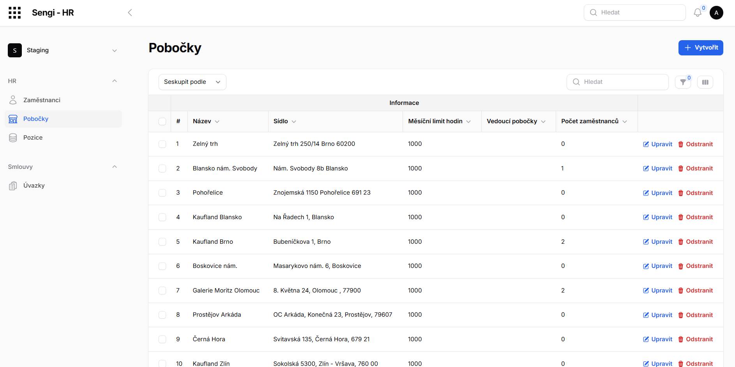Viewport: 735px width, 367px height.
Task: Open the Měsíční limit hodin column chevron
Action: click(468, 122)
